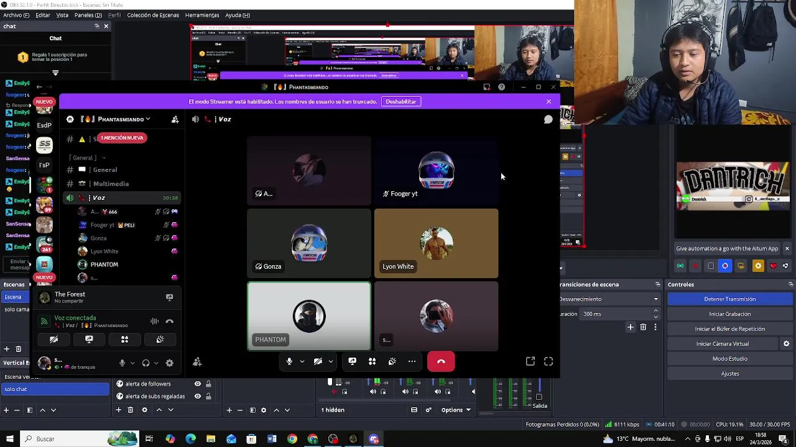The height and width of the screenshot is (447, 796).
Task: Enter fullscreen for the Discord call
Action: point(548,361)
